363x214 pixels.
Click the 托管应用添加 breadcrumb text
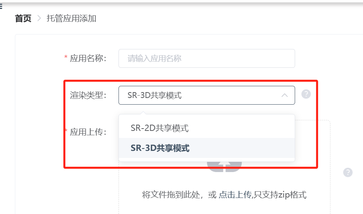tap(71, 18)
